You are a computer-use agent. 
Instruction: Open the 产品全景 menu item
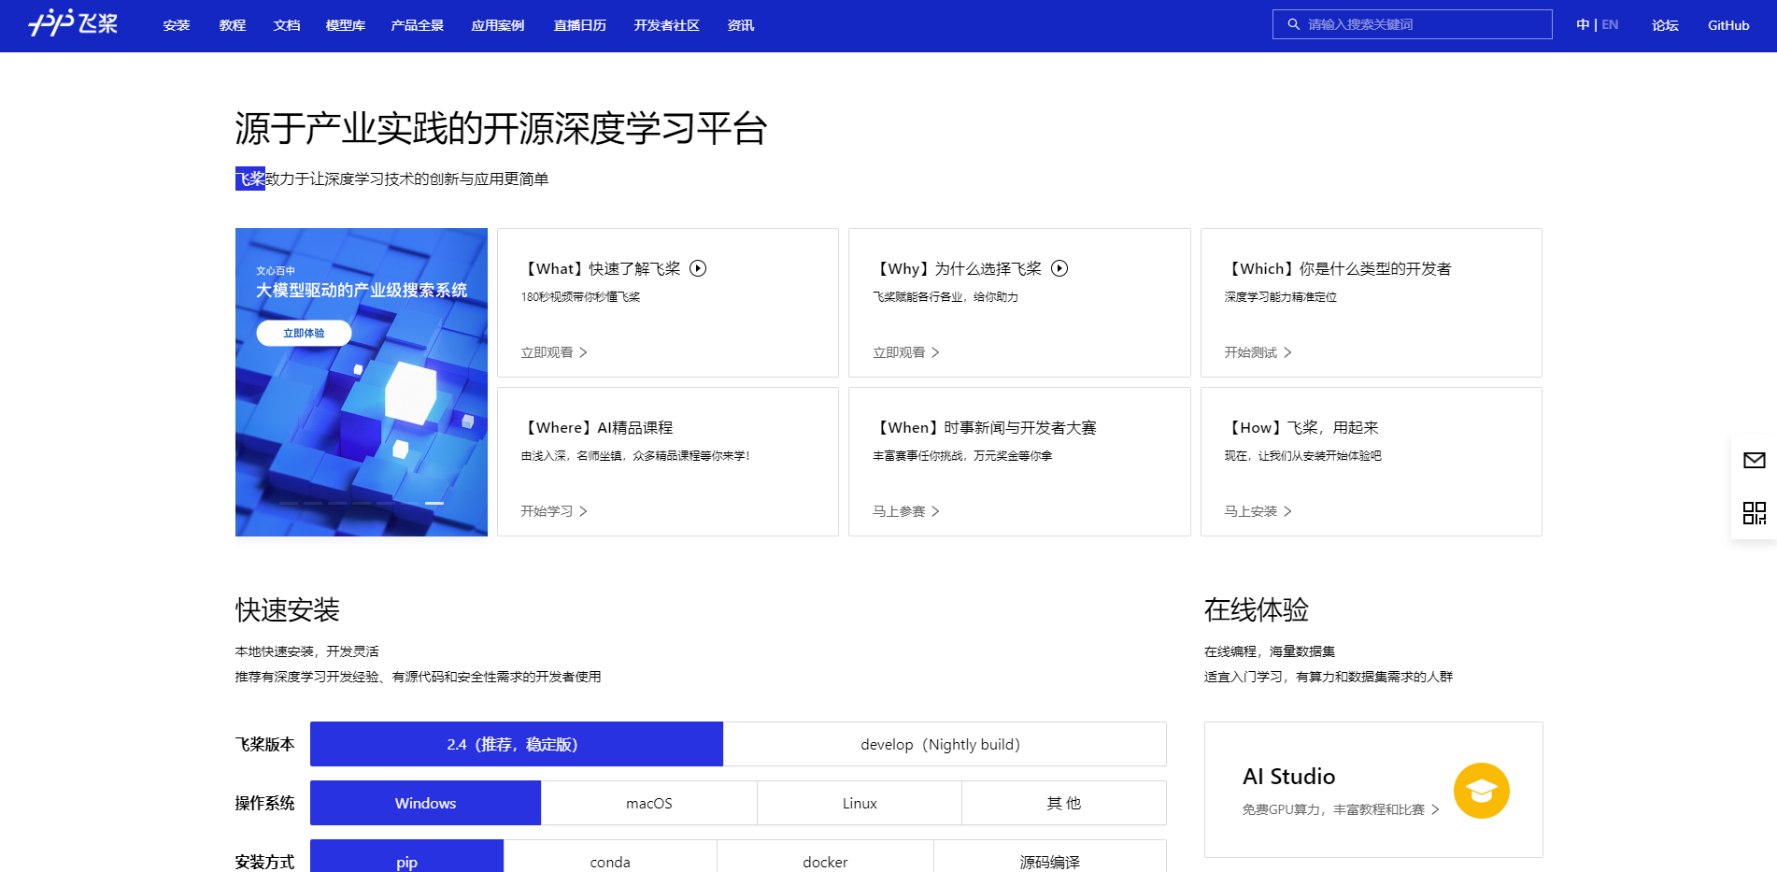pos(418,25)
